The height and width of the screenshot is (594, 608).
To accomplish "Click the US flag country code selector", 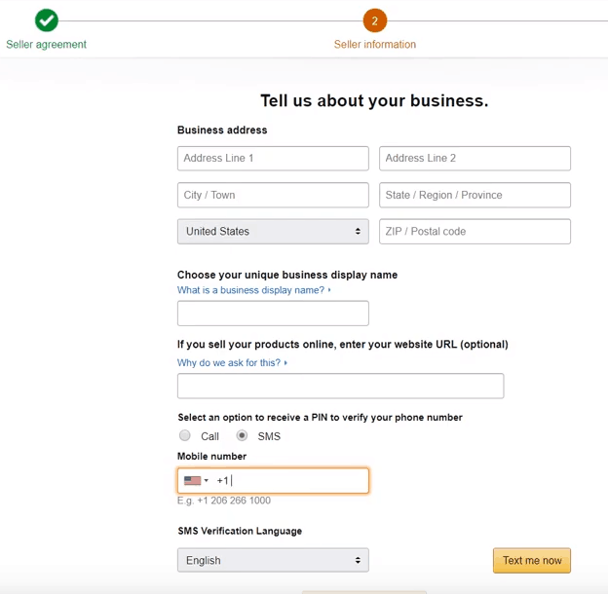I will click(193, 481).
